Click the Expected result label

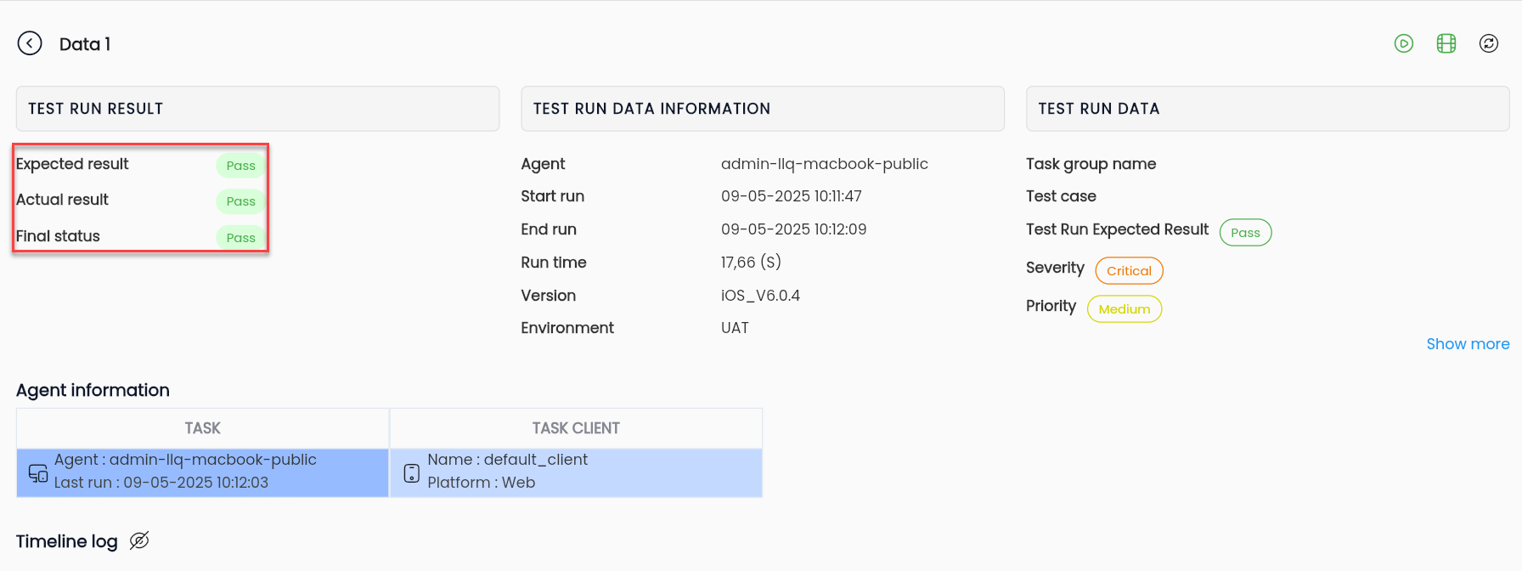click(x=72, y=164)
